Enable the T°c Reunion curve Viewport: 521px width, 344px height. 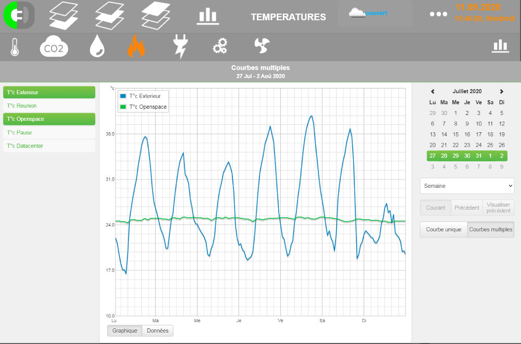click(x=49, y=106)
